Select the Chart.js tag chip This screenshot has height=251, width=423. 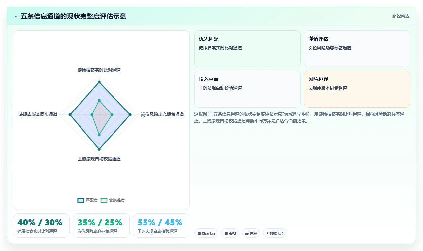[x=206, y=233]
